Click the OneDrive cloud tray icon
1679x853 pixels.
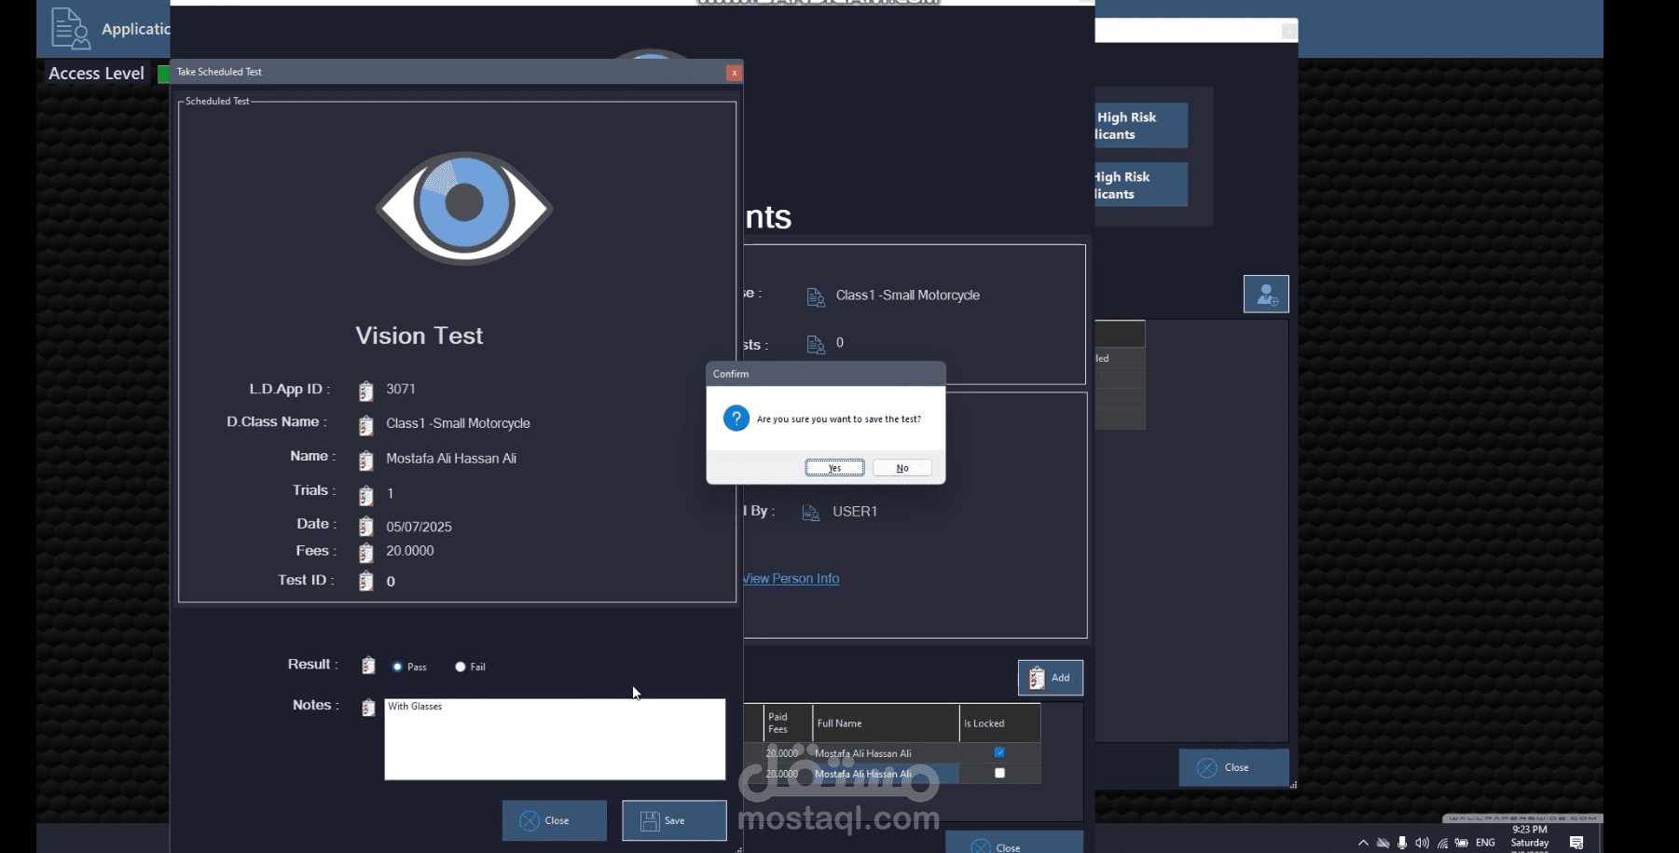click(1383, 843)
